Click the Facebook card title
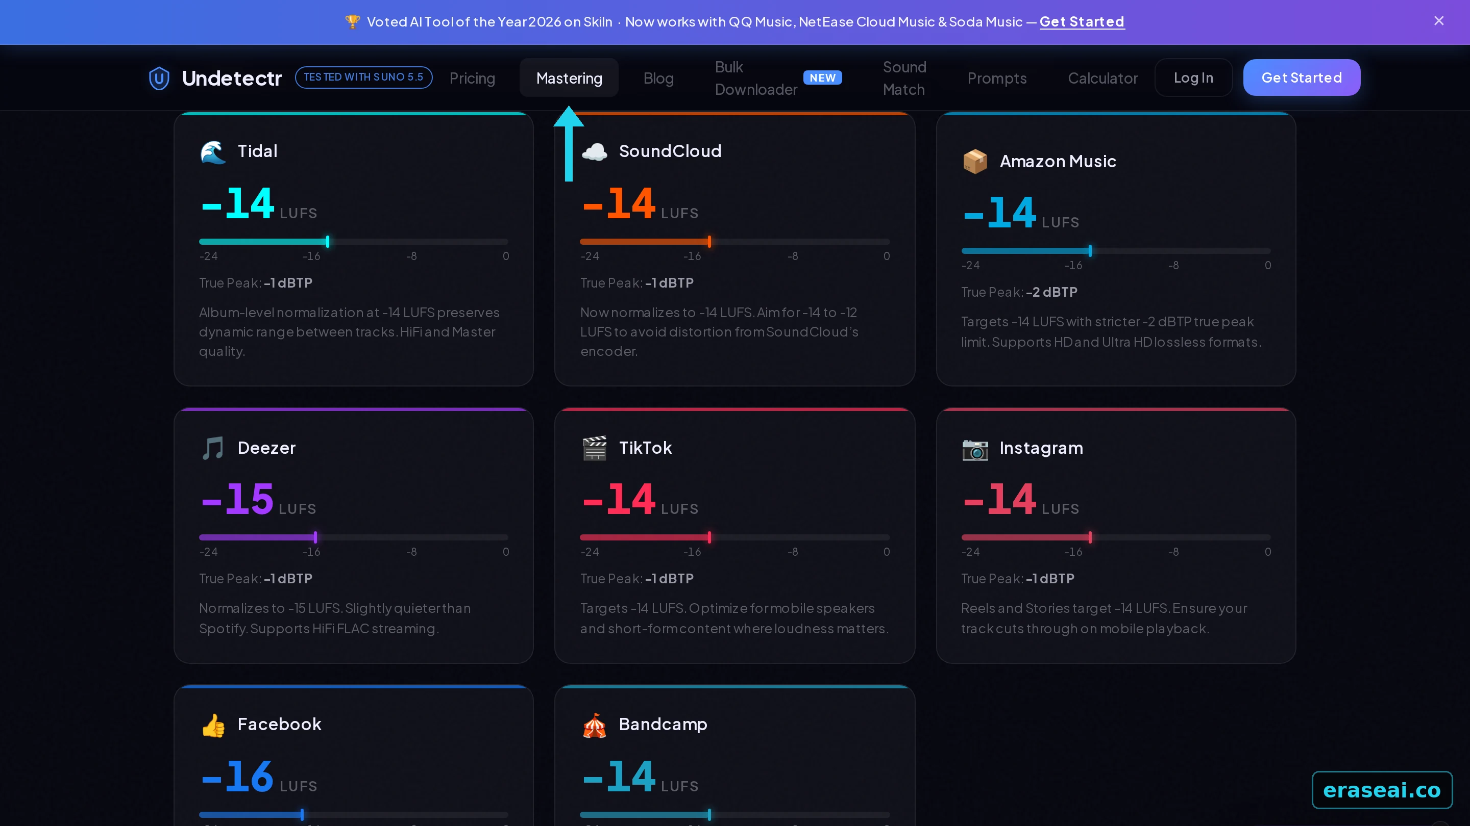This screenshot has height=826, width=1470. [279, 725]
